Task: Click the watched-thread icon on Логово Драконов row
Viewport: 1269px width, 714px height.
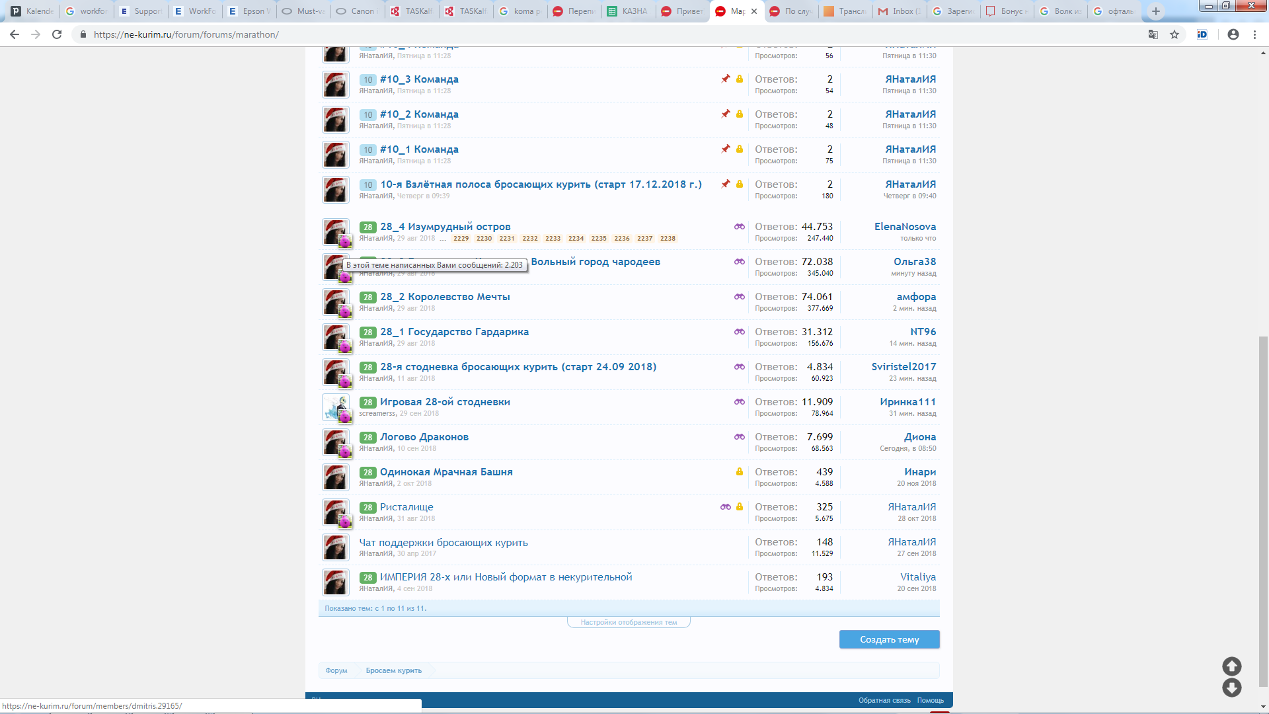Action: (739, 437)
